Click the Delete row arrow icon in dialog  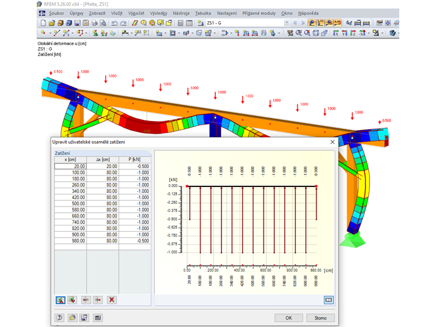(x=98, y=299)
